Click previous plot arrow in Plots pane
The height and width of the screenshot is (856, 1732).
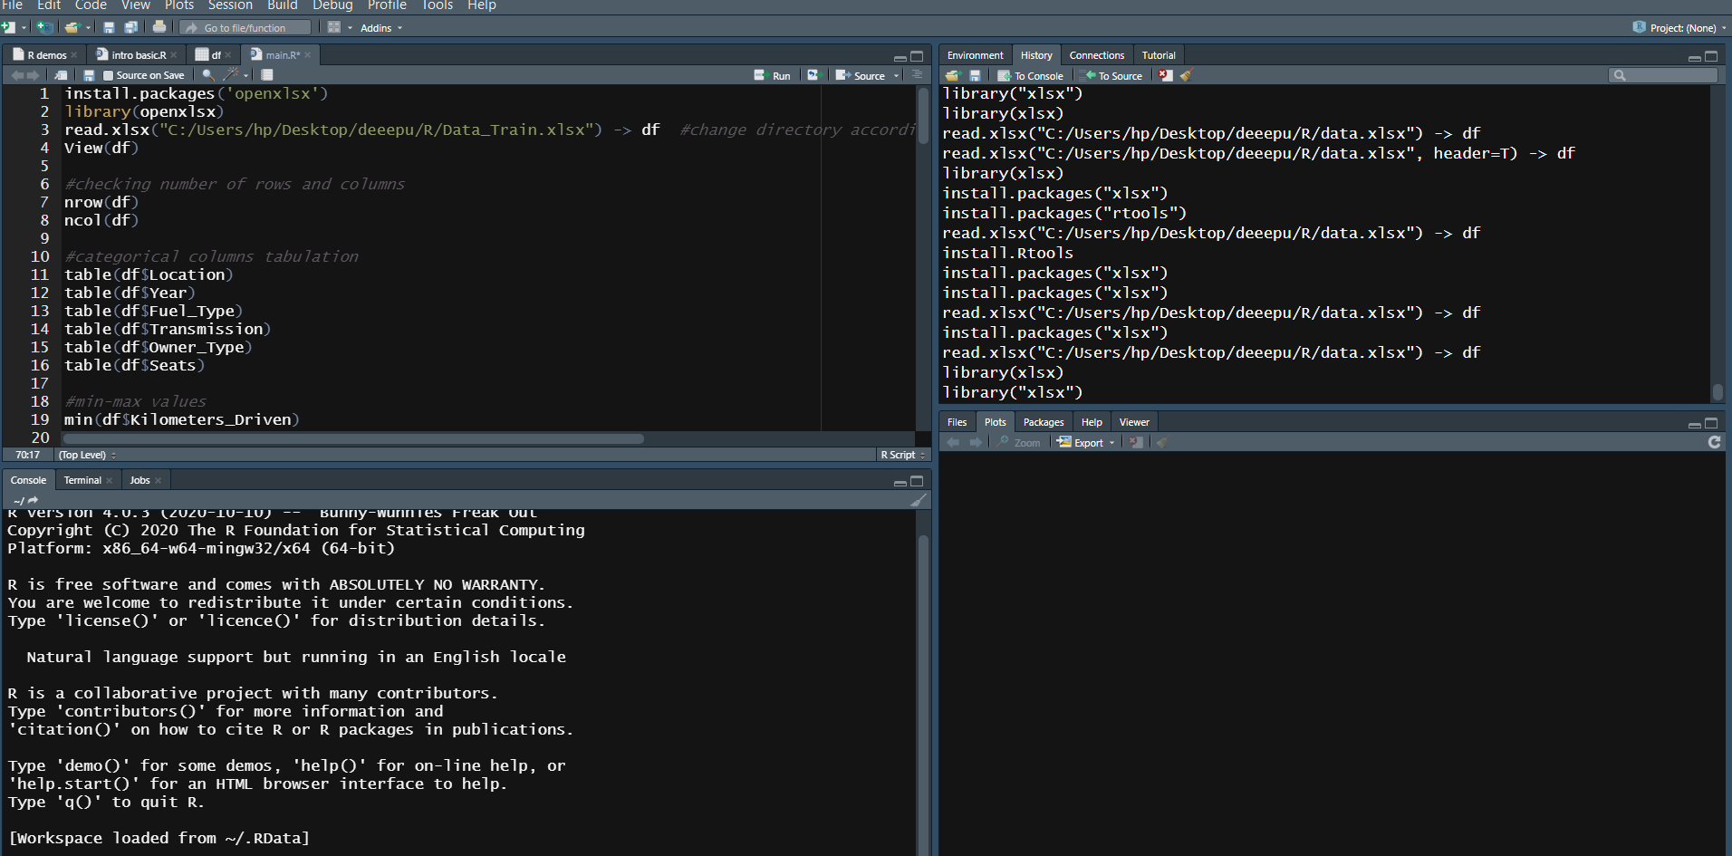953,442
